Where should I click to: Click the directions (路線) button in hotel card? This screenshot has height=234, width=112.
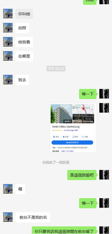(66, 137)
